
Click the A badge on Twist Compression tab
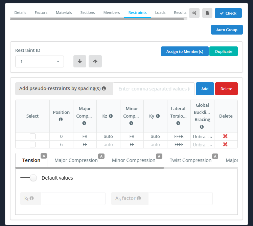point(215,156)
